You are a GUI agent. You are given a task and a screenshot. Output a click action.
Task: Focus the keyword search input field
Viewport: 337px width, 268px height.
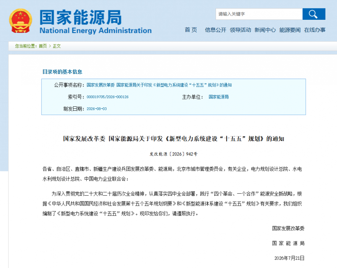[259, 14]
